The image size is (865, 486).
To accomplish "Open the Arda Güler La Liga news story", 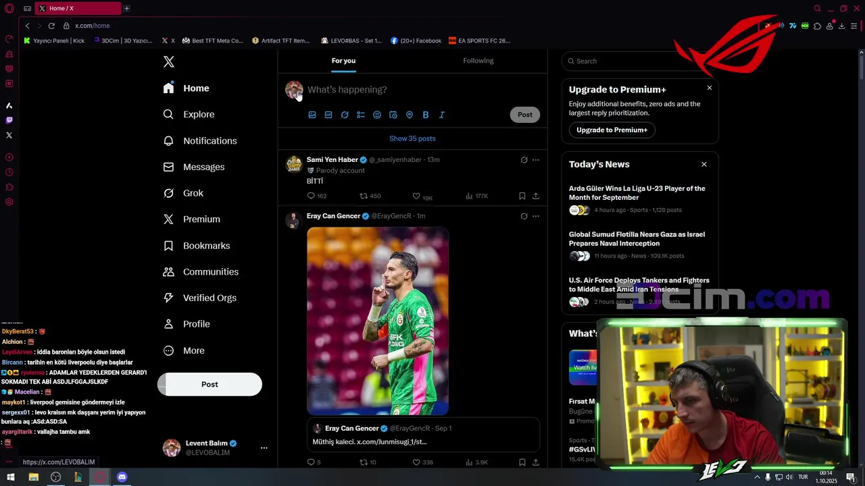I will (637, 193).
